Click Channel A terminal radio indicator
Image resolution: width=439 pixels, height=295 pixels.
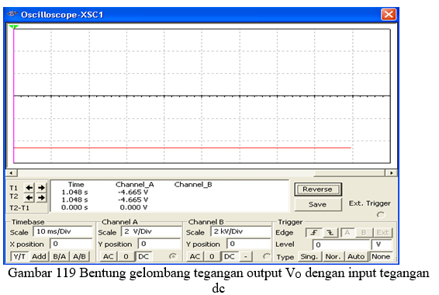click(173, 256)
